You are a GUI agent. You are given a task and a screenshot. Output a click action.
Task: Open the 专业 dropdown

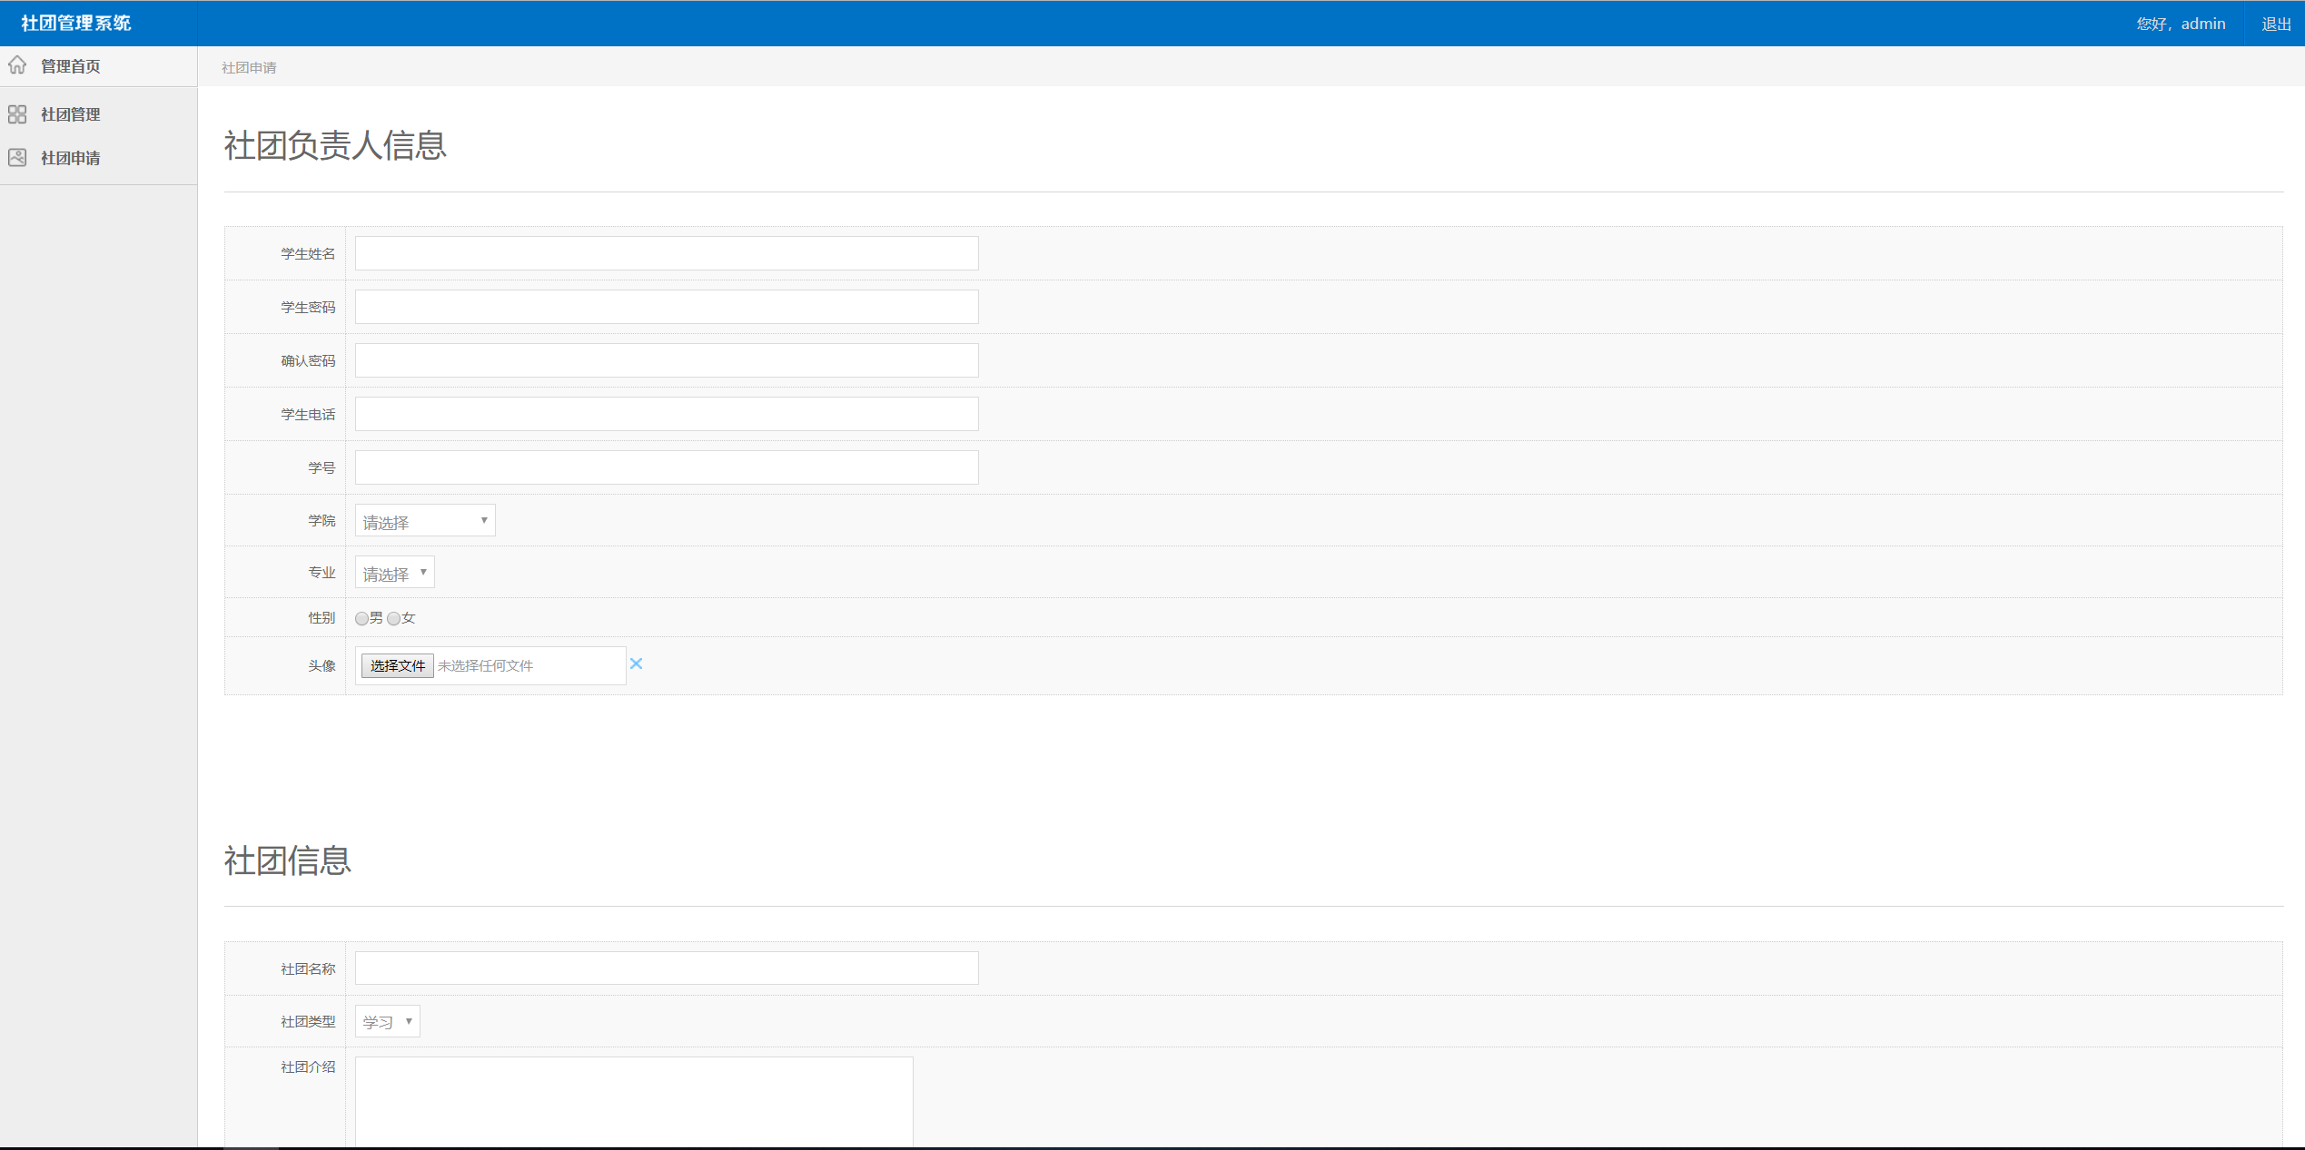point(394,573)
